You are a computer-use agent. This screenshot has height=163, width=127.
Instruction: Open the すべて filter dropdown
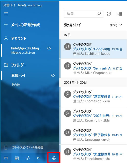(x=116, y=25)
